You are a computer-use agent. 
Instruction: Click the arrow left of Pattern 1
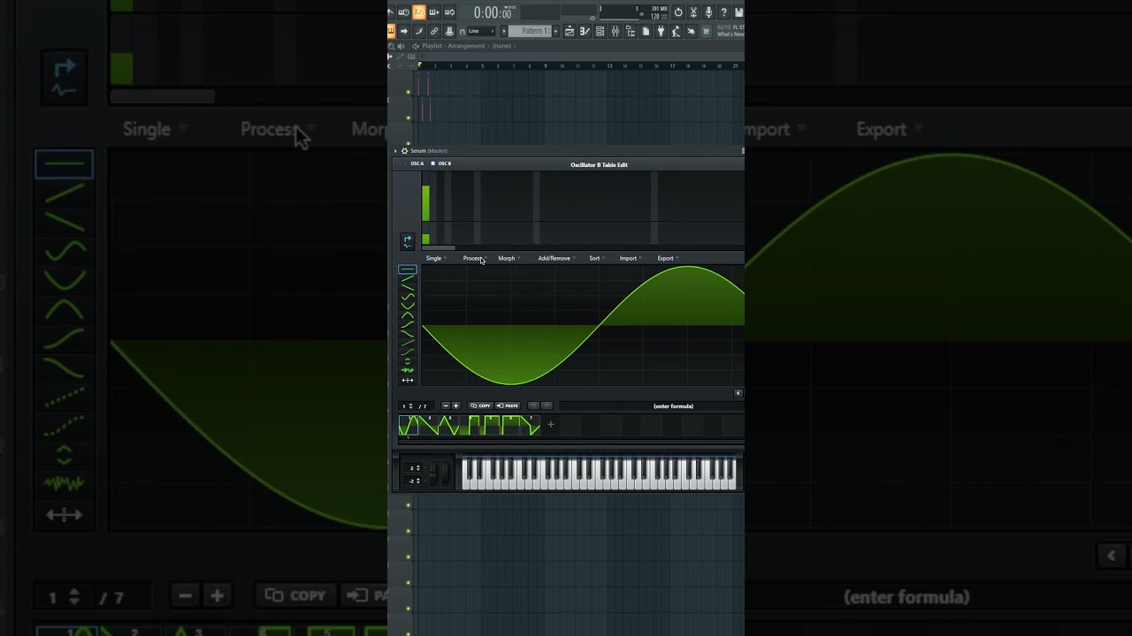pos(504,31)
